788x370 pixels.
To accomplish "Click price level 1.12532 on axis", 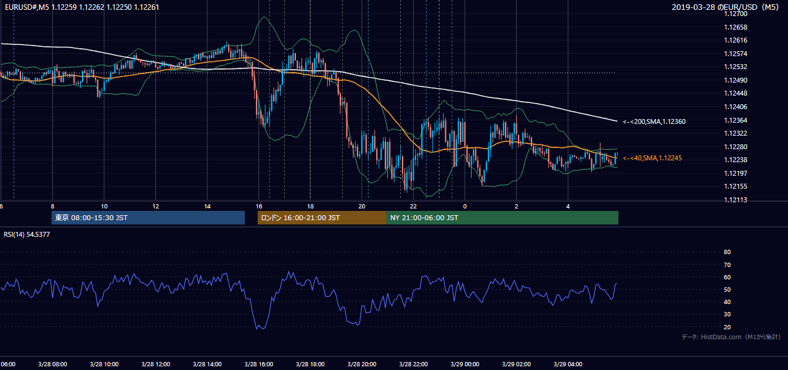I will [x=735, y=67].
